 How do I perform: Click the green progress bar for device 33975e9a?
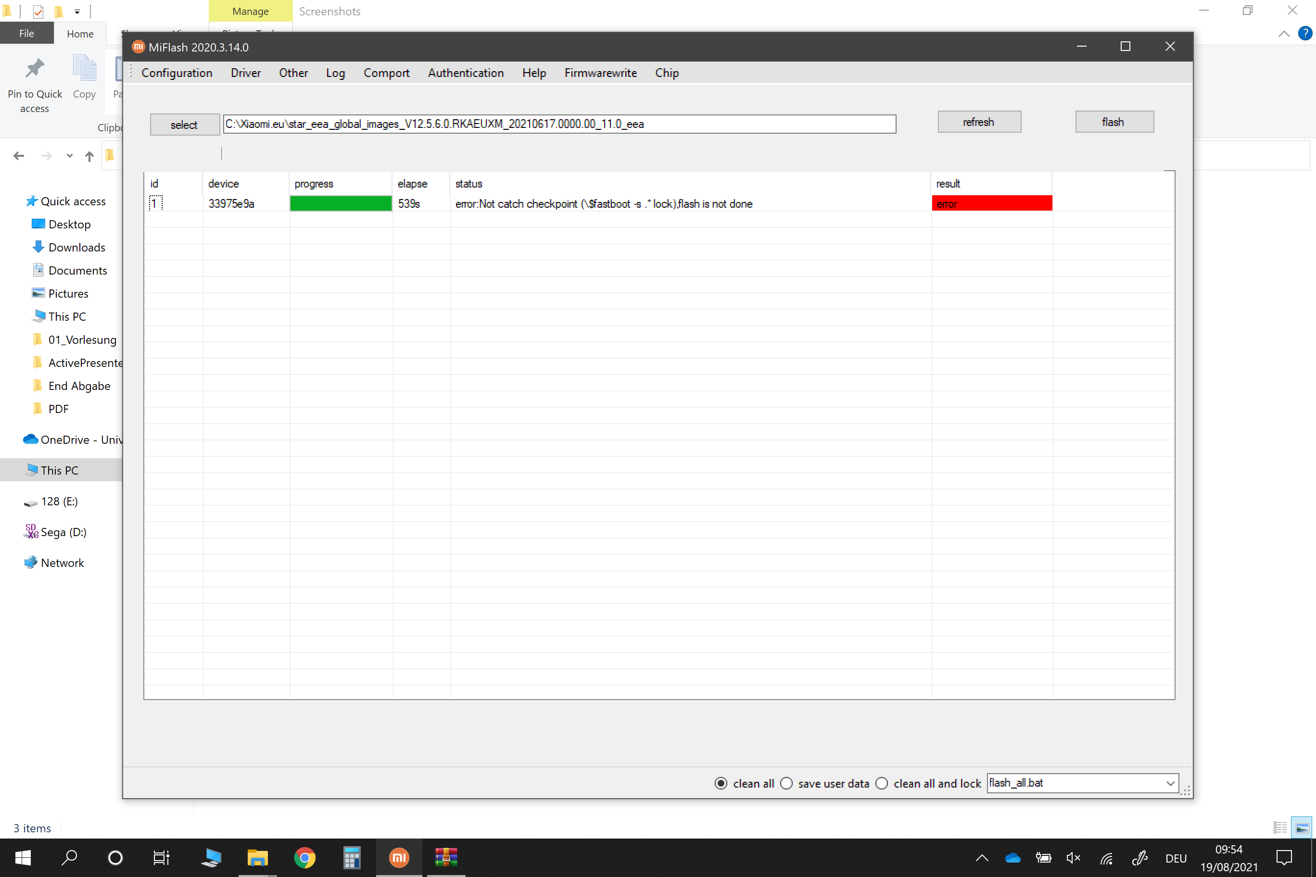tap(340, 203)
